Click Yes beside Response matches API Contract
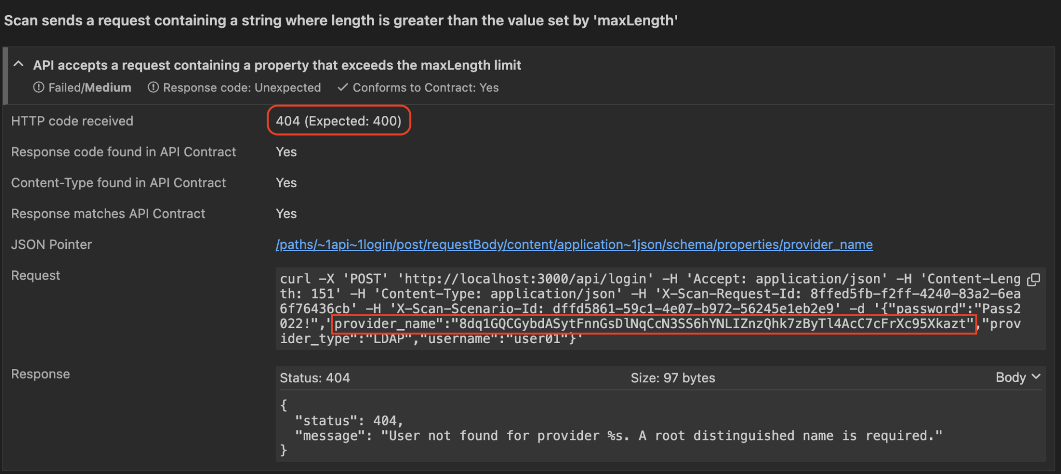The image size is (1061, 474). click(x=286, y=213)
